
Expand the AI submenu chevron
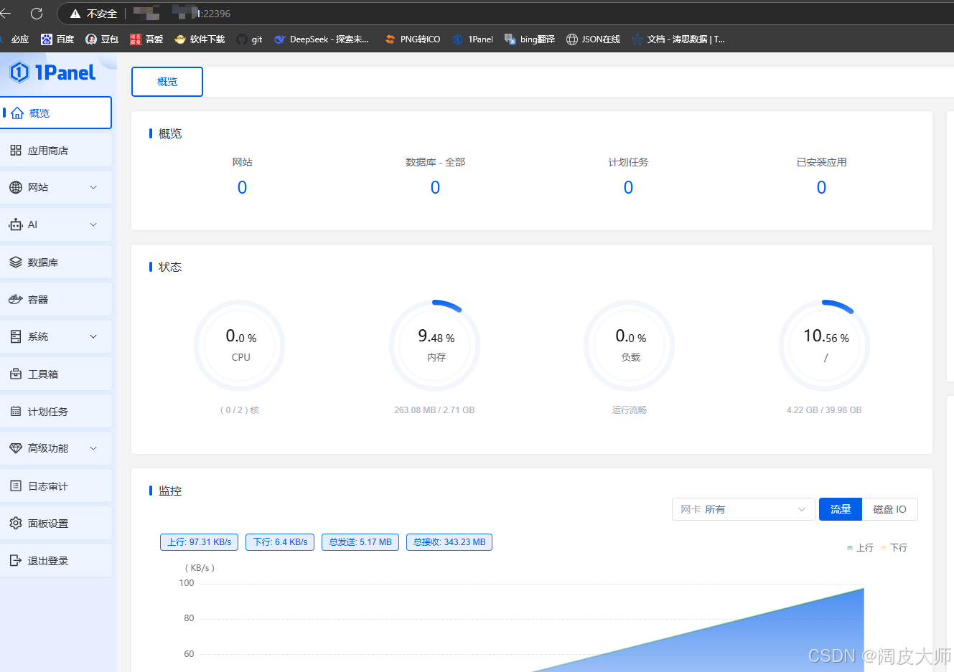coord(93,224)
